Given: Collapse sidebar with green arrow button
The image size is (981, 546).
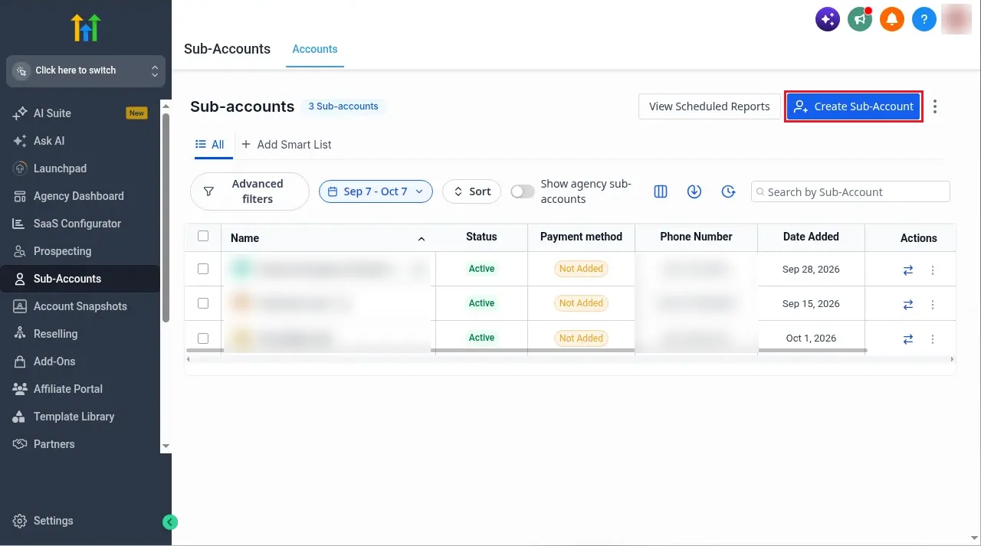Looking at the screenshot, I should (x=170, y=522).
